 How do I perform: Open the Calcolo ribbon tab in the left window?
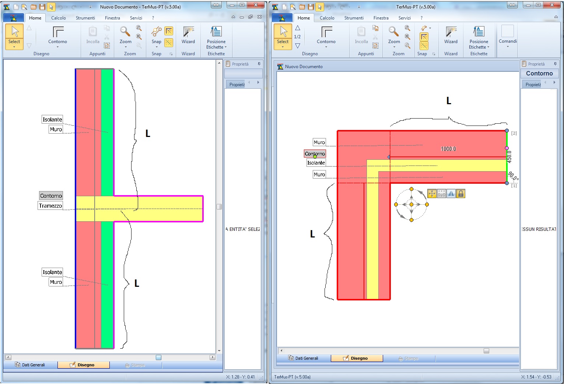[x=58, y=18]
